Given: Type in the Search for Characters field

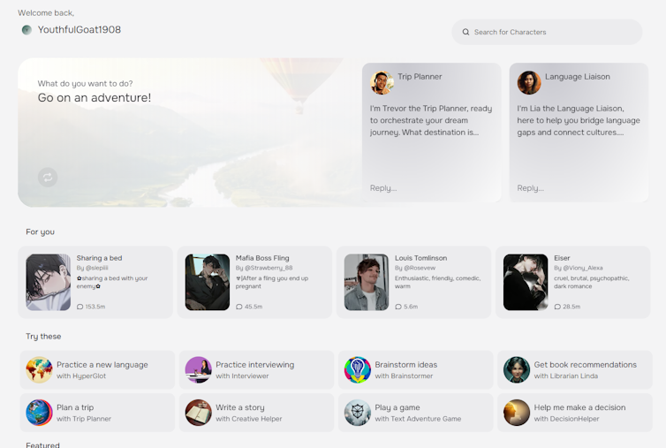Looking at the screenshot, I should (x=552, y=32).
